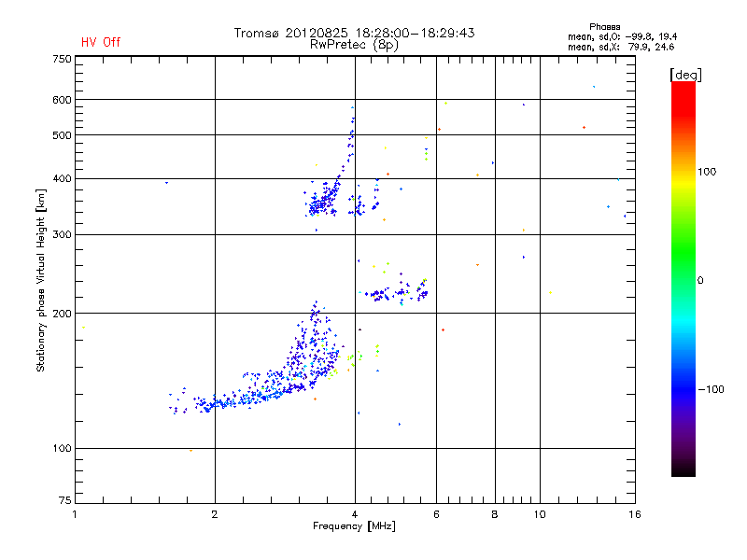Click the y-axis value '400'
The image size is (747, 560).
point(62,178)
